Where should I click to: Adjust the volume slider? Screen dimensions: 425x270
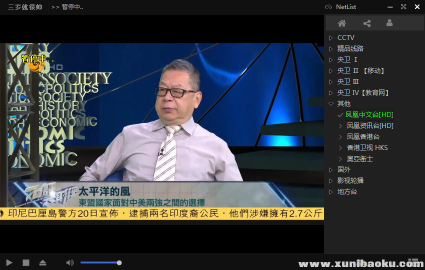(100, 262)
